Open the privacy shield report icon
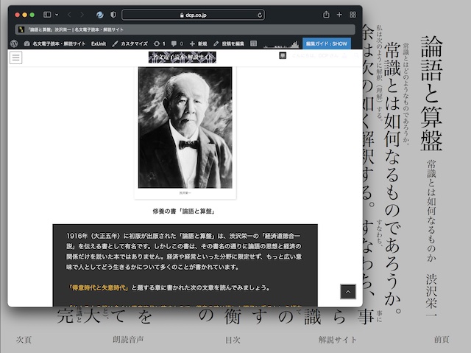Screen dimensions: 471x353 pyautogui.click(x=113, y=15)
